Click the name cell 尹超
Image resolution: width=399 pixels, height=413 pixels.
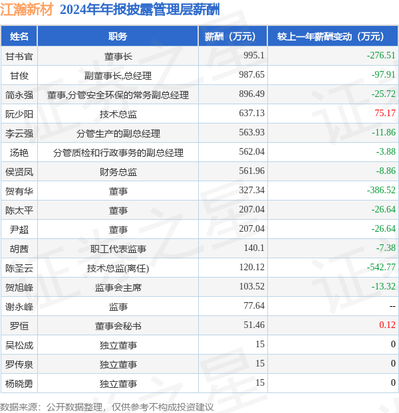point(19,230)
